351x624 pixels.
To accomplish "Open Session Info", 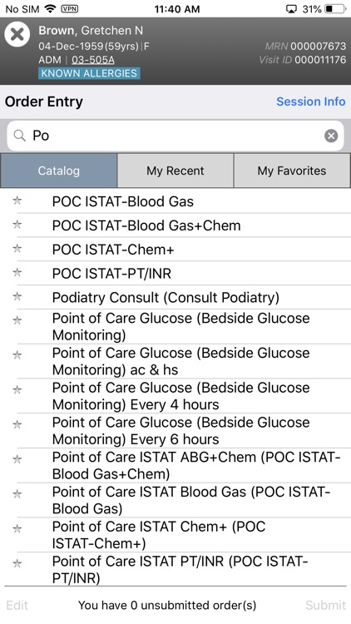I will (x=311, y=102).
